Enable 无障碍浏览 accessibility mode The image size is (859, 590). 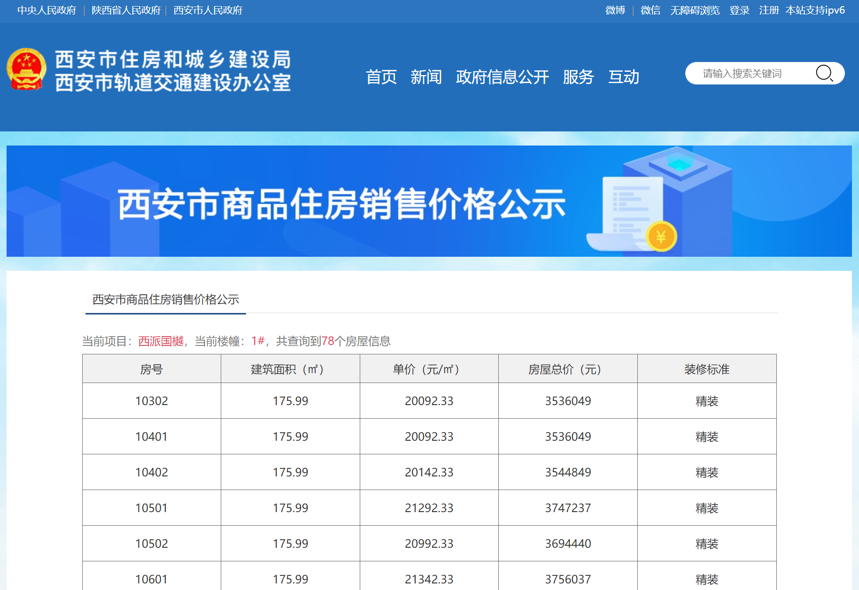[x=695, y=10]
